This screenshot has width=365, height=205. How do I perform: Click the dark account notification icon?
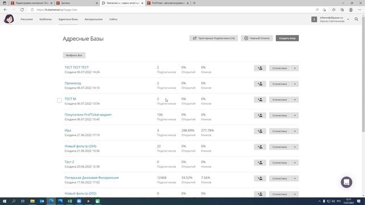tap(314, 19)
